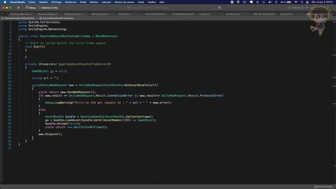Click GetAssetBundle(url) call in code
The image size is (336, 189).
[141, 85]
